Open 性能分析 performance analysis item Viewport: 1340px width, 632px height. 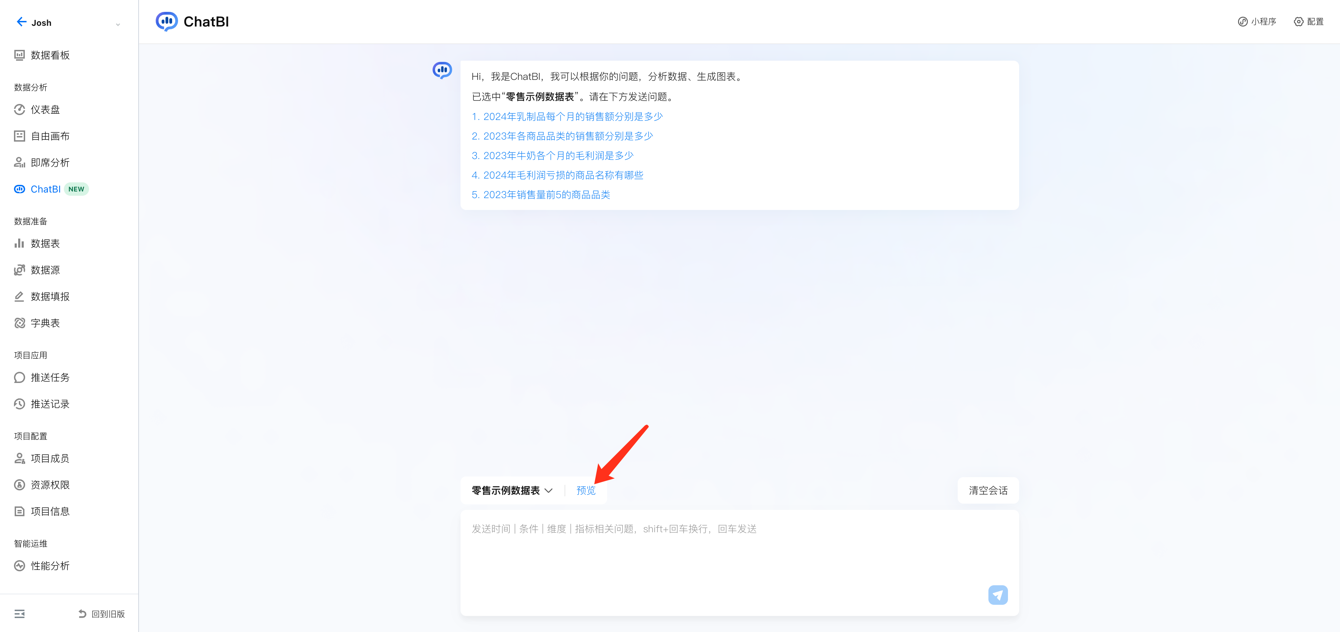tap(50, 565)
